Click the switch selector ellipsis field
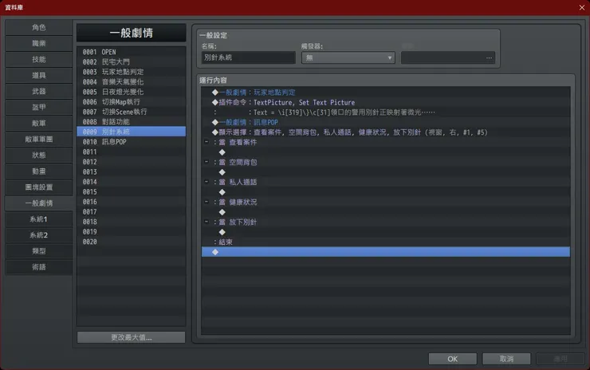This screenshot has width=590, height=370. [448, 57]
